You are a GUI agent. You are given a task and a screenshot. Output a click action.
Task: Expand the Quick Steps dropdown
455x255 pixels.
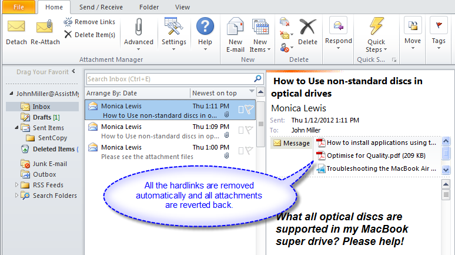click(376, 34)
